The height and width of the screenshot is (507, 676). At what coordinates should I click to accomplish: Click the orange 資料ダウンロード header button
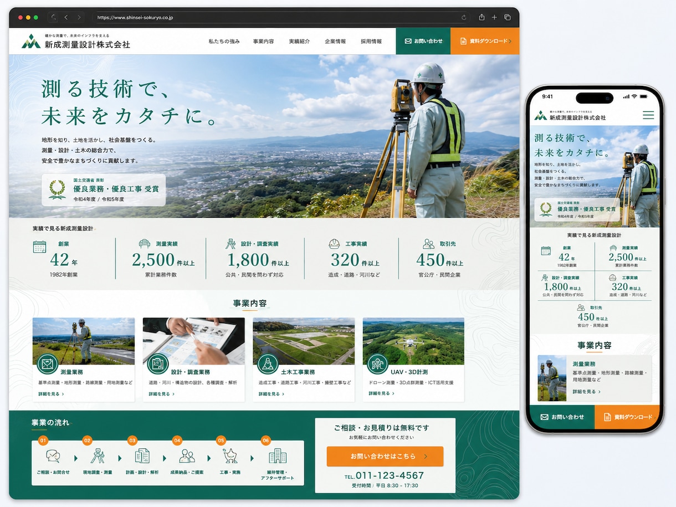click(485, 41)
